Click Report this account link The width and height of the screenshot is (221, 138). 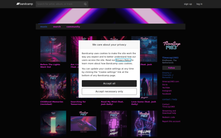tap(171, 121)
